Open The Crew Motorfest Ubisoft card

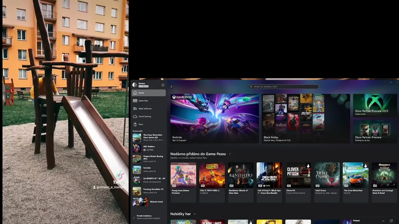pos(355,182)
